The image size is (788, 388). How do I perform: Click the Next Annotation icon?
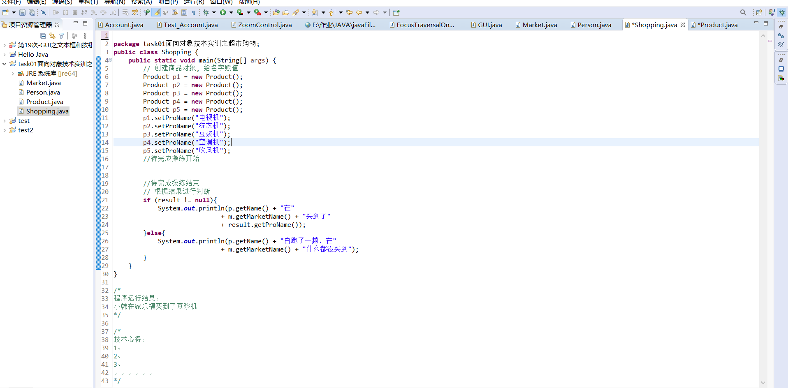click(x=315, y=12)
